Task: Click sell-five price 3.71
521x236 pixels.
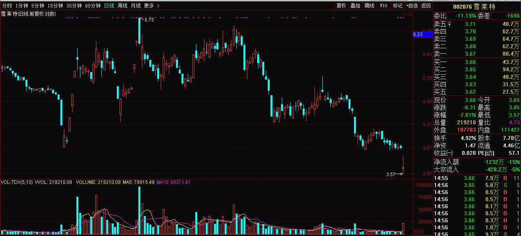Action: 470,24
